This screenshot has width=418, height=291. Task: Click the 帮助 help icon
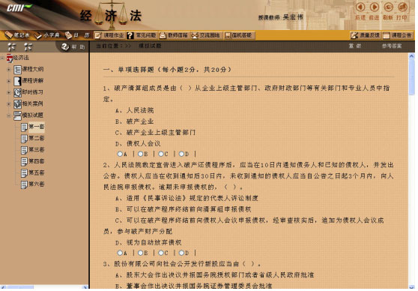click(x=64, y=47)
